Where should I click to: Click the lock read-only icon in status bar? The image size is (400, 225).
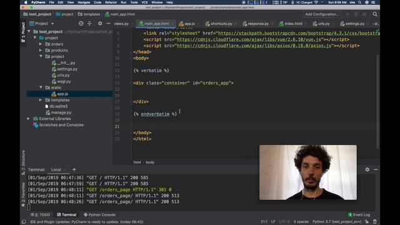tap(367, 222)
